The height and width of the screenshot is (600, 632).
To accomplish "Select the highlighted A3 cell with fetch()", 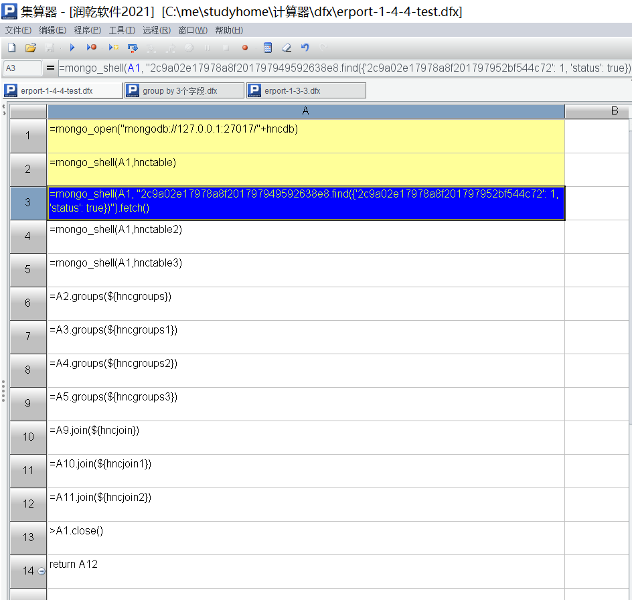I will [306, 203].
